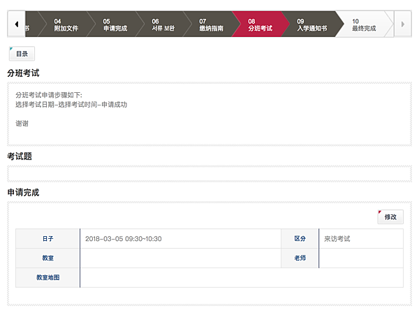The width and height of the screenshot is (419, 315).
Task: Click the empty 教室 value cell
Action: (x=181, y=258)
